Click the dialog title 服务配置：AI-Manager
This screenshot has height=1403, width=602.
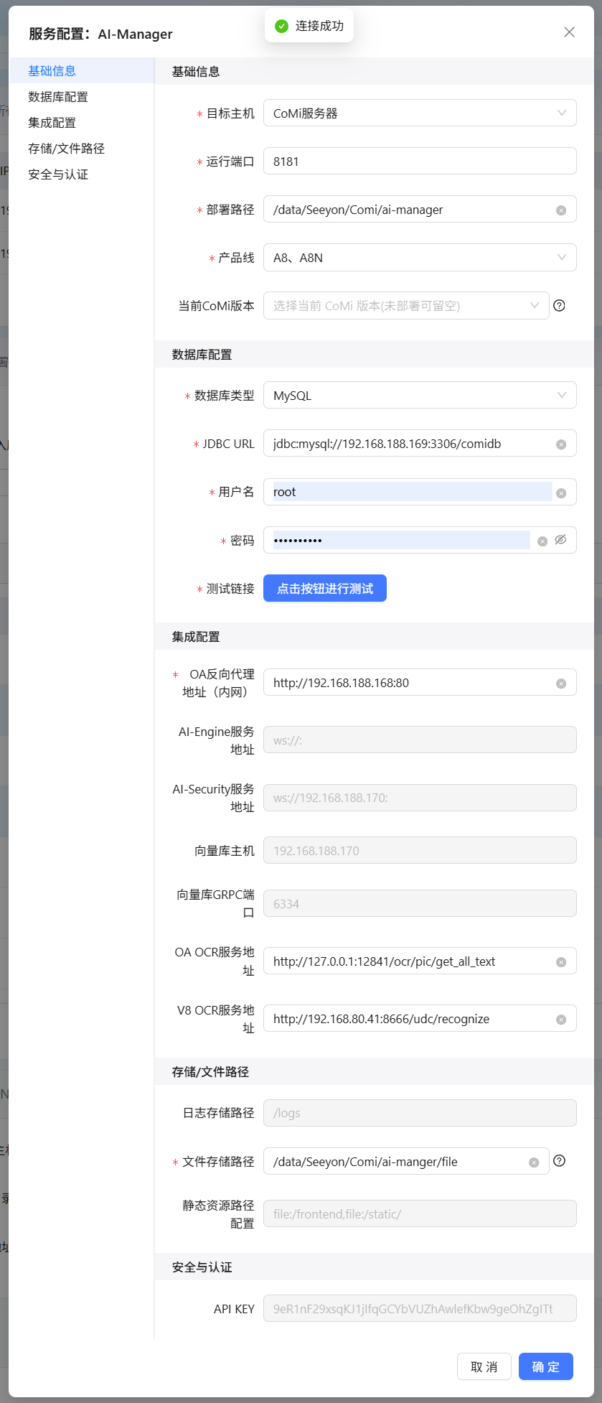click(100, 34)
